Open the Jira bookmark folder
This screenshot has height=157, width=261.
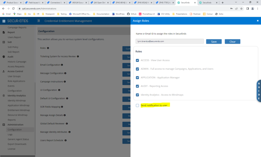[x=28, y=14]
